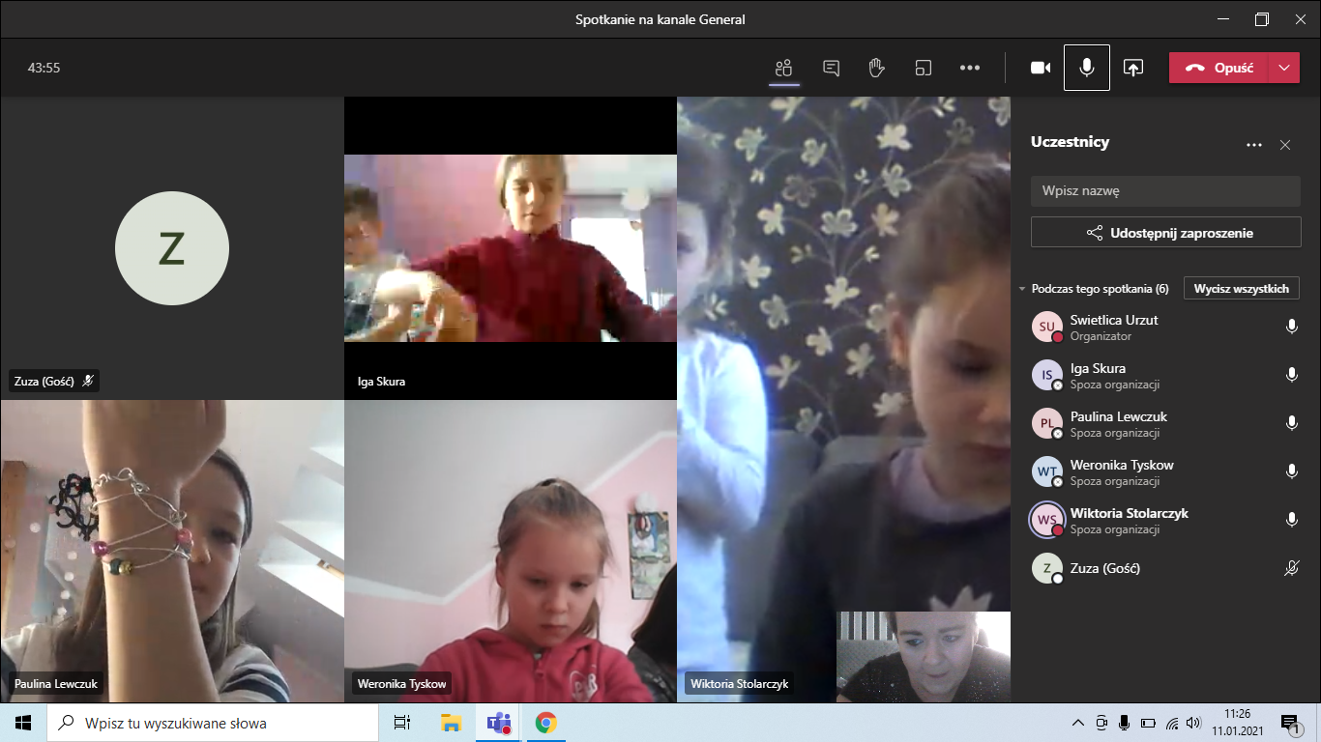Image resolution: width=1321 pixels, height=742 pixels.
Task: Close the Uczestnicy panel
Action: [1285, 145]
